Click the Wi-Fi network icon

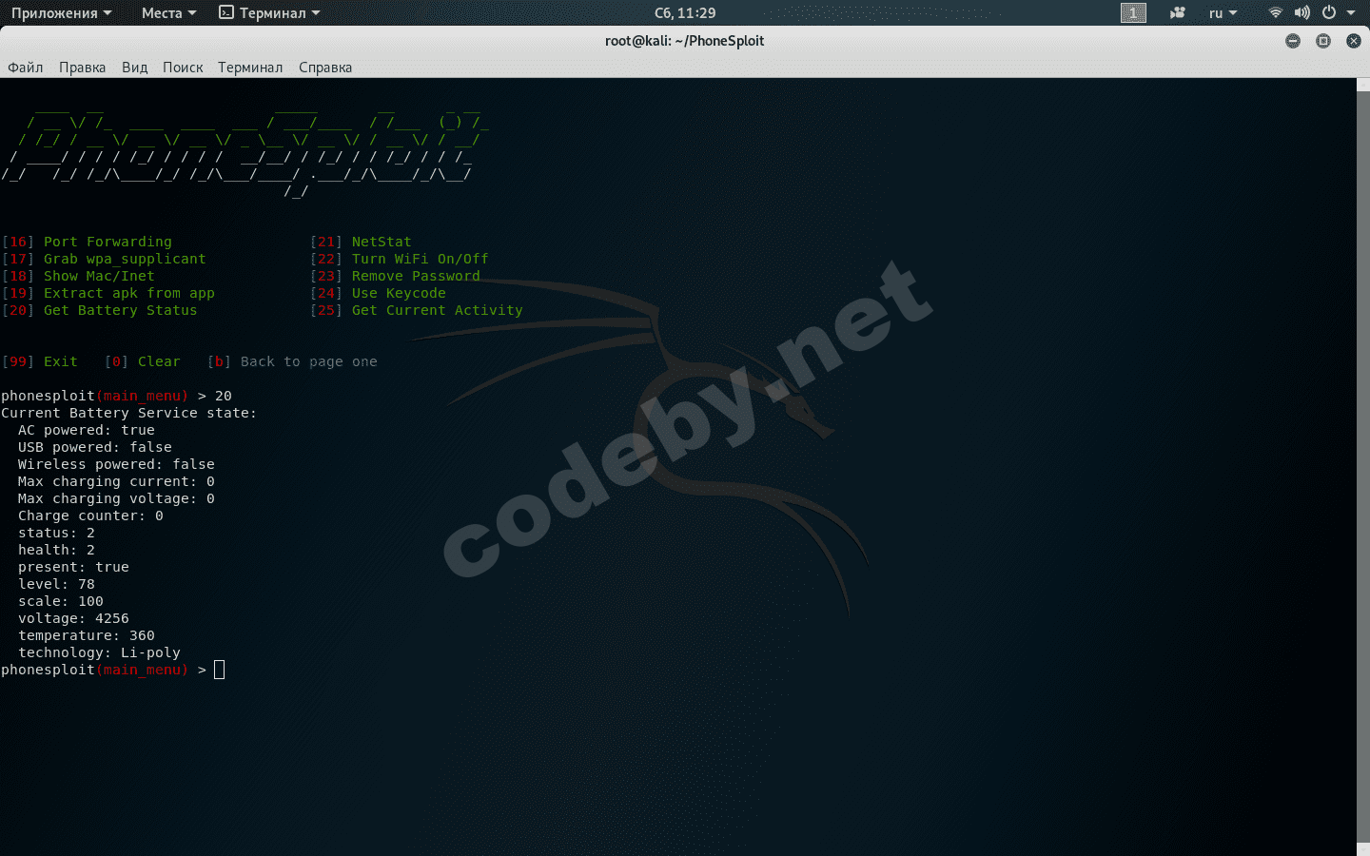[x=1276, y=13]
